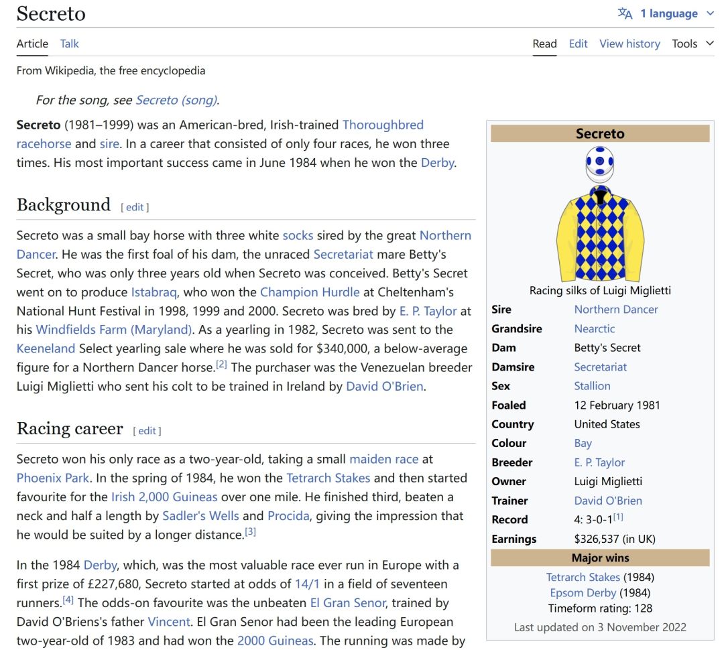Open the Epsom Derby link in infobox
The width and height of the screenshot is (724, 650).
583,593
